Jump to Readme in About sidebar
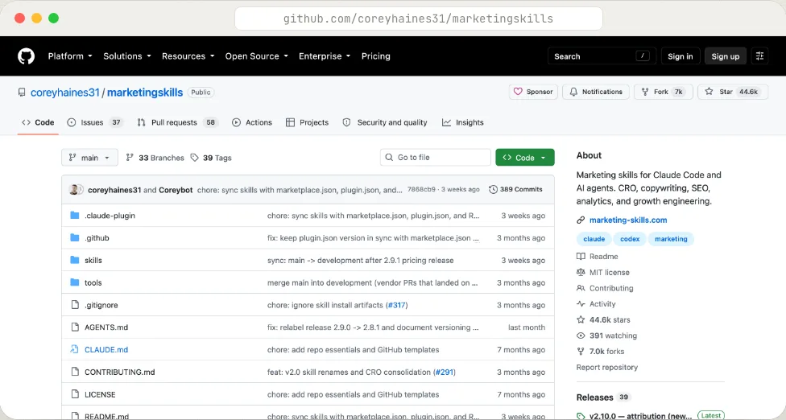This screenshot has height=420, width=786. pyautogui.click(x=598, y=257)
